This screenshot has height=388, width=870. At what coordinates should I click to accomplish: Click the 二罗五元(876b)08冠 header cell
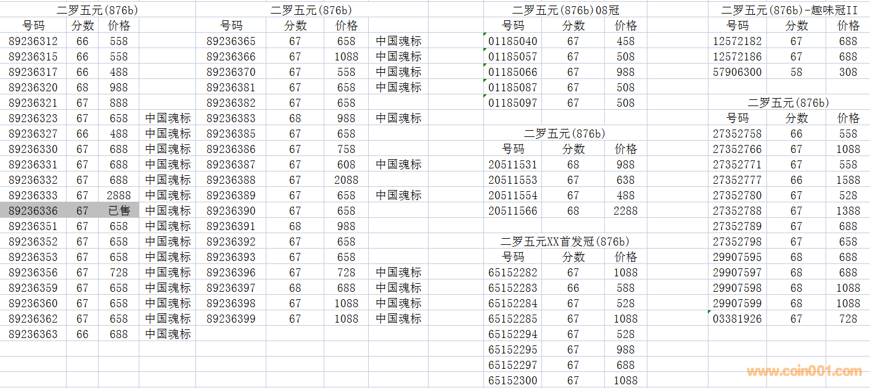pyautogui.click(x=565, y=10)
